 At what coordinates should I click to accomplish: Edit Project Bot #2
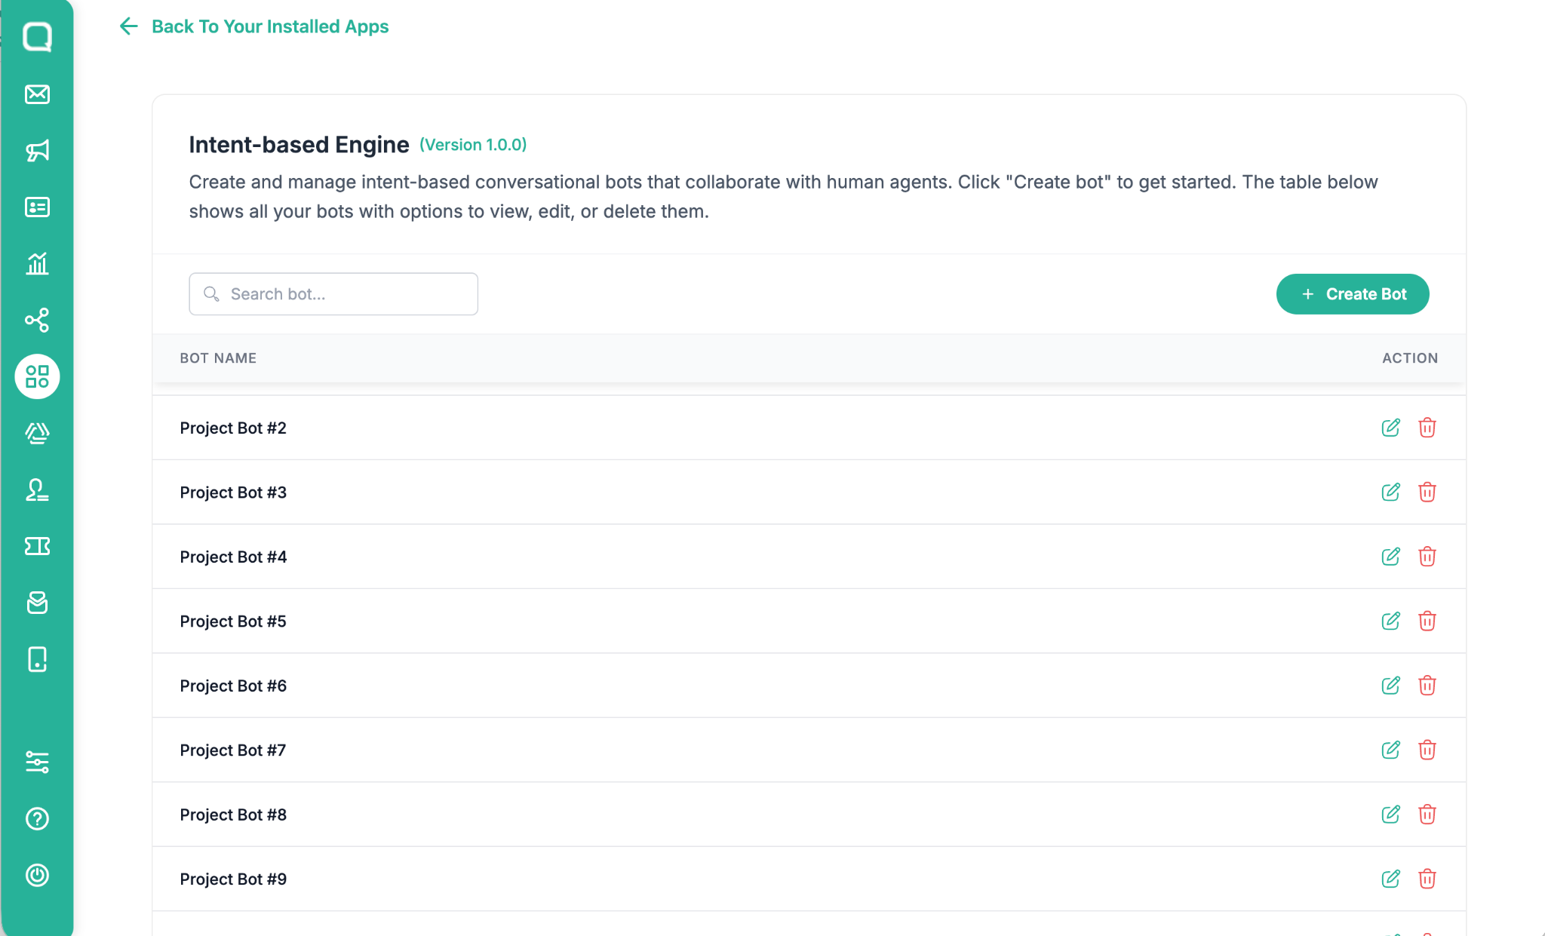(1390, 428)
